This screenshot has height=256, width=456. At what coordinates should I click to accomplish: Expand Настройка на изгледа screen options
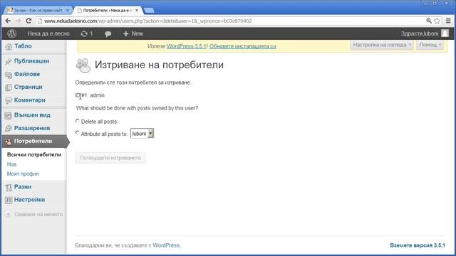coord(382,45)
